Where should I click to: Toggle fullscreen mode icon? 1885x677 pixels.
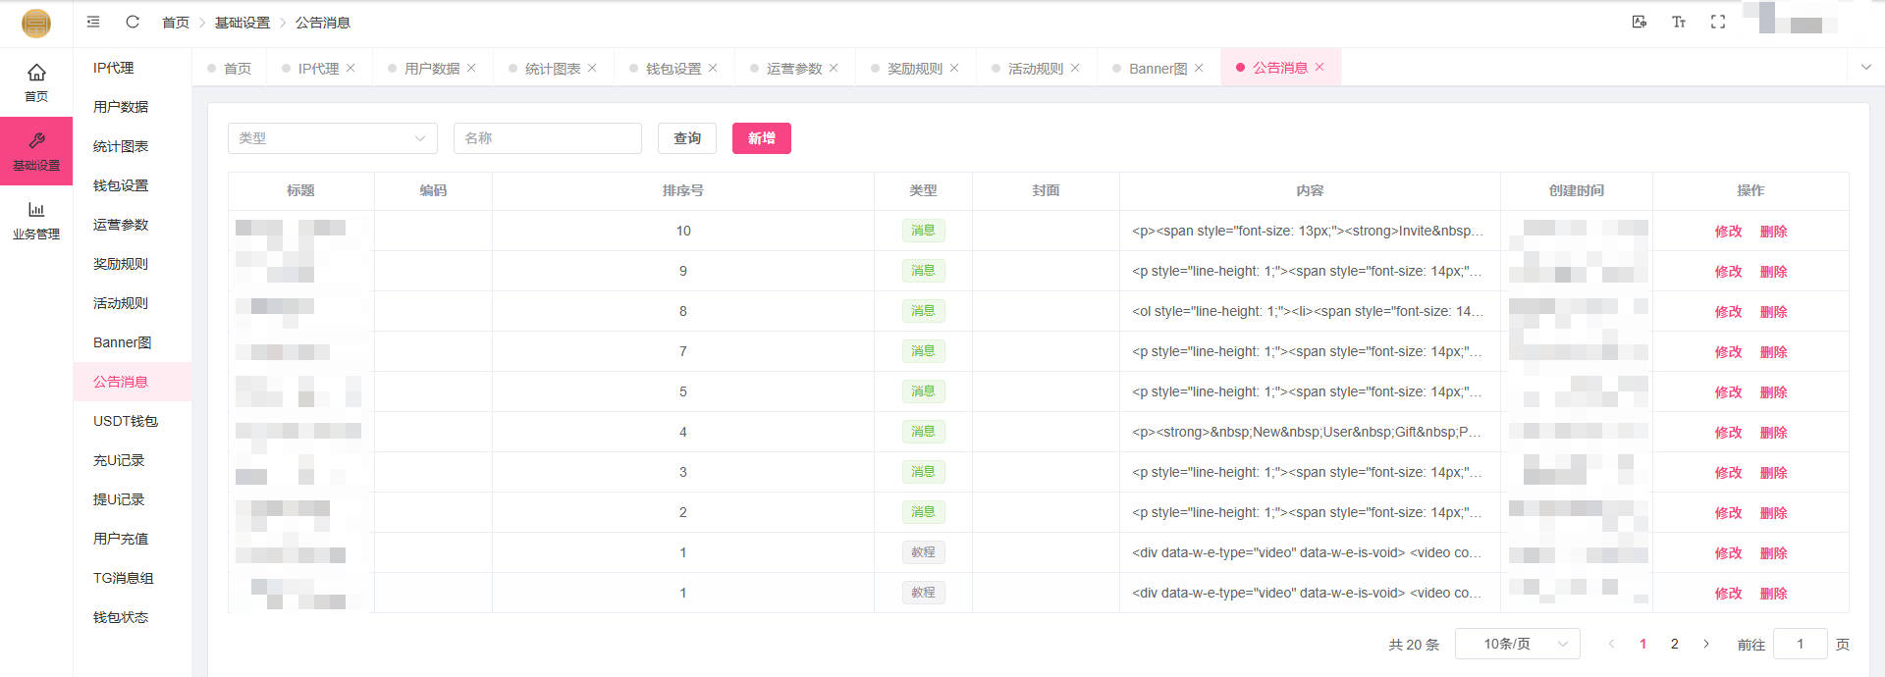[x=1717, y=22]
